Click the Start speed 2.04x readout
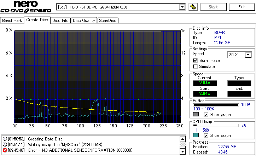 click(205, 94)
